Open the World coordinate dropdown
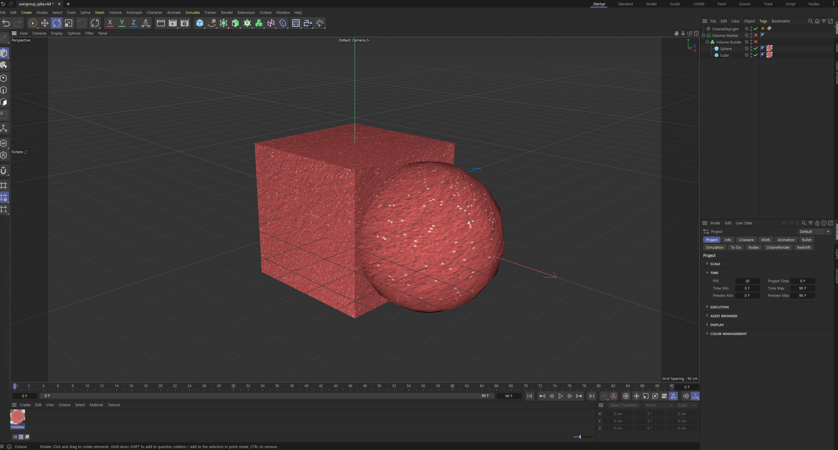838x450 pixels. pyautogui.click(x=659, y=405)
